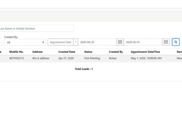The width and height of the screenshot is (182, 137).
Task: Click the Rohan entry in the table row
Action: (113, 58)
